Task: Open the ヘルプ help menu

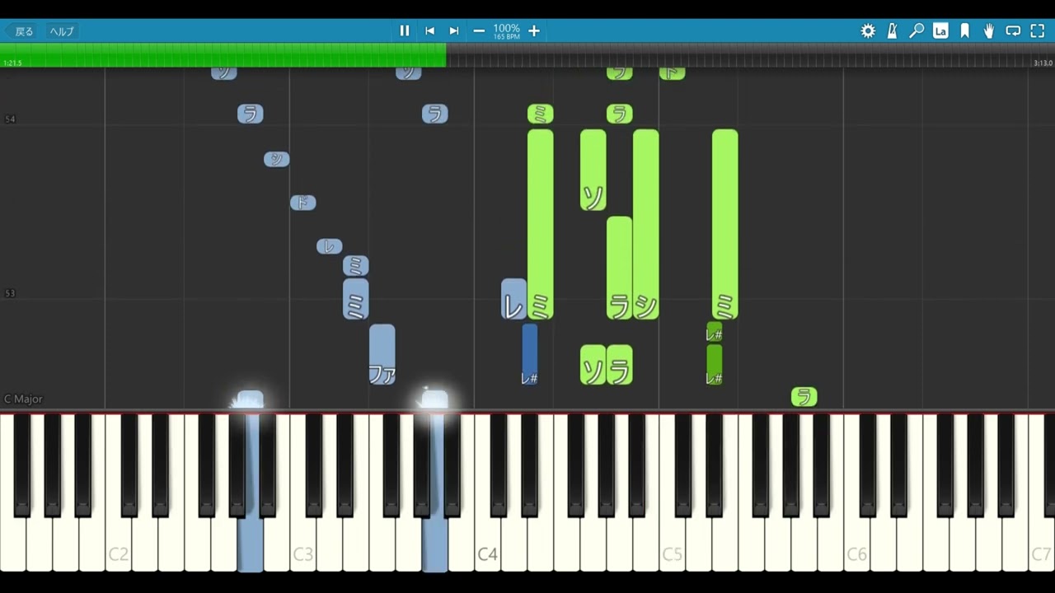Action: [62, 31]
